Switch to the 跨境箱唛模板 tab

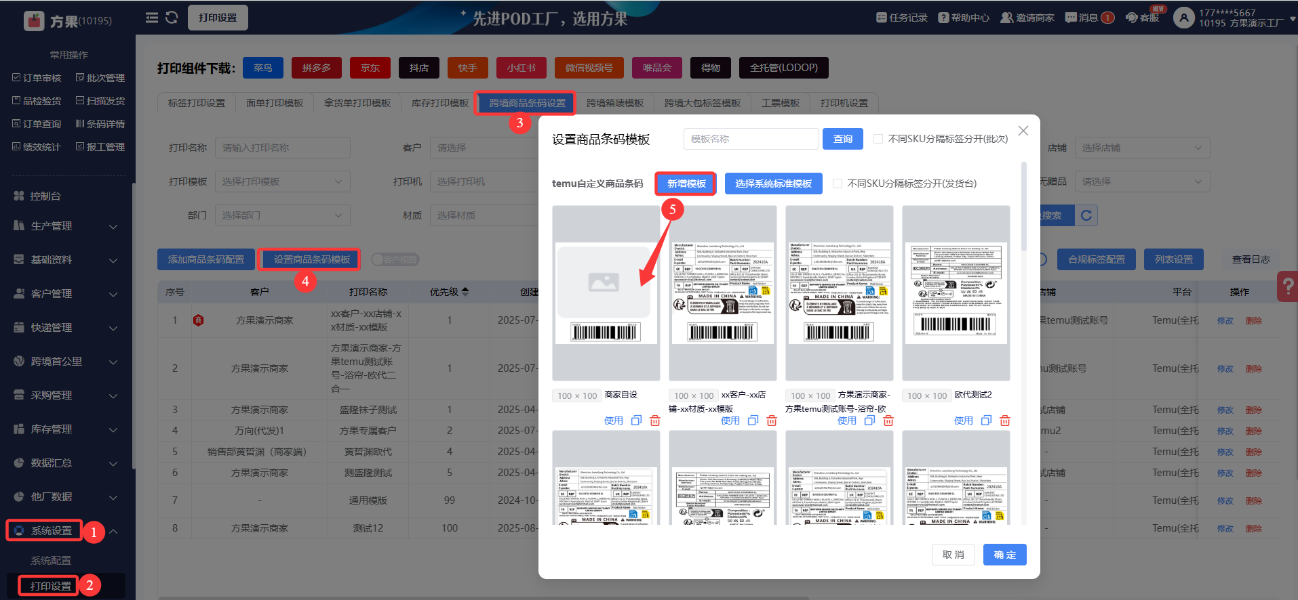coord(615,103)
